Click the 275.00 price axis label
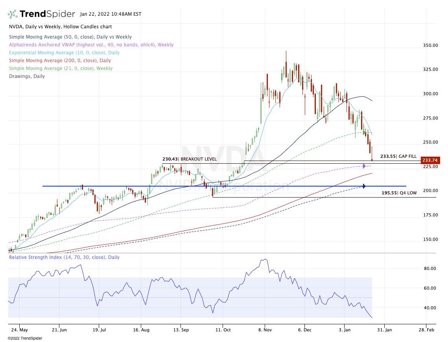Image resolution: width=448 pixels, height=342 pixels. (x=431, y=118)
